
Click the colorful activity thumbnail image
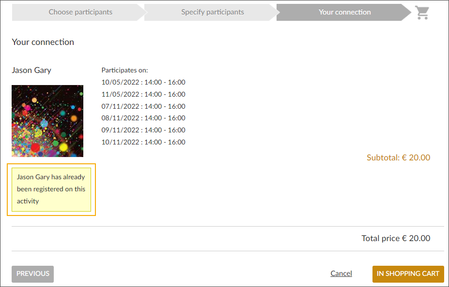pyautogui.click(x=47, y=121)
